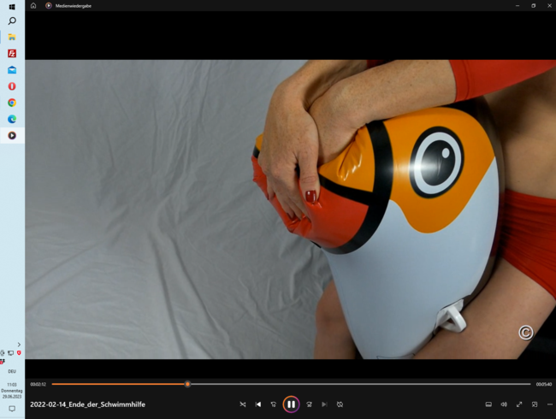The width and height of the screenshot is (556, 419).
Task: Click Media Player taskbar icon
Action: [12, 135]
